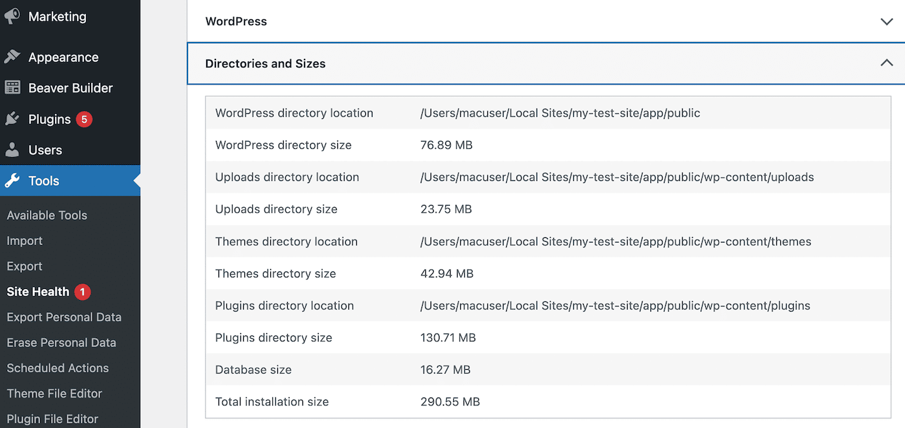Select Site Health in the sidebar
The image size is (905, 428).
(37, 292)
